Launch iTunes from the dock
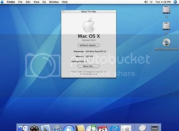Viewport: 179px width, 131px height. (x=92, y=128)
